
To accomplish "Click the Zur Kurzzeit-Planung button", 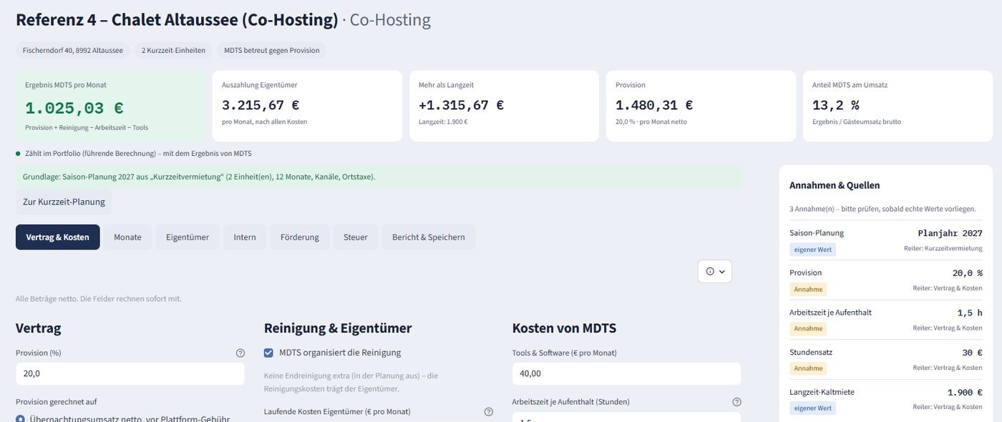I will (64, 202).
